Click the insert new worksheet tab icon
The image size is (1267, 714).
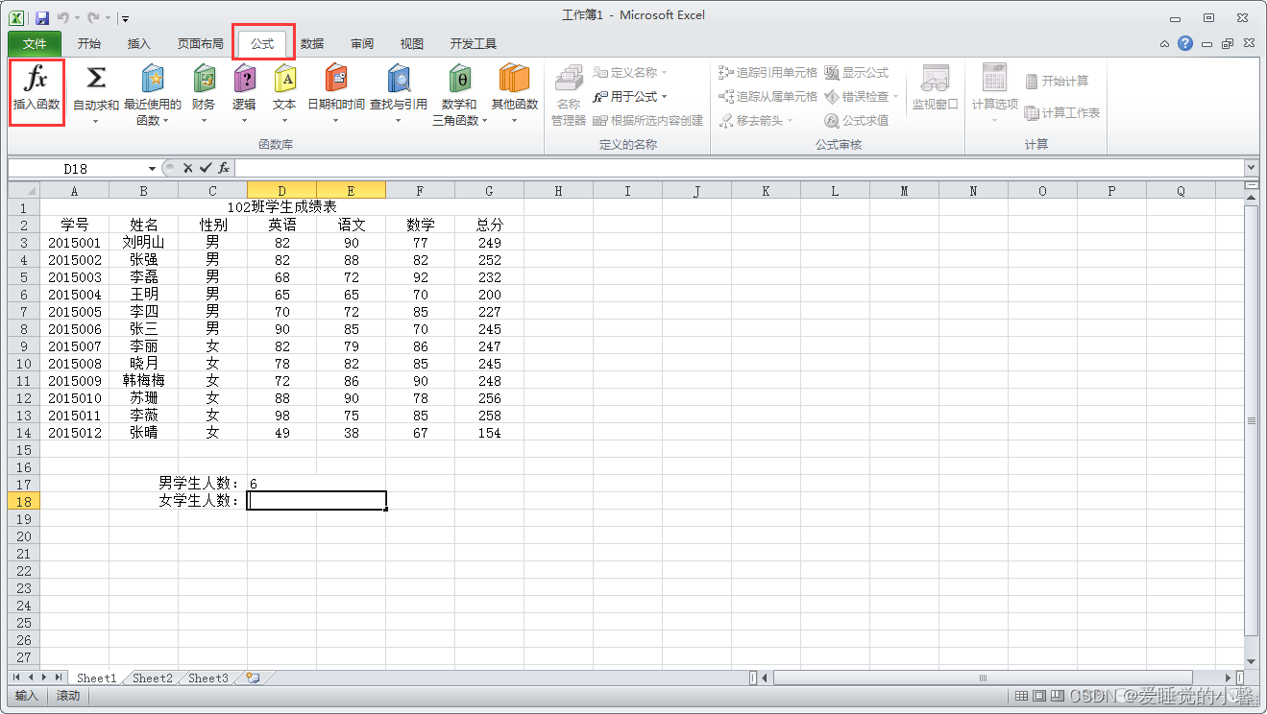pos(253,678)
